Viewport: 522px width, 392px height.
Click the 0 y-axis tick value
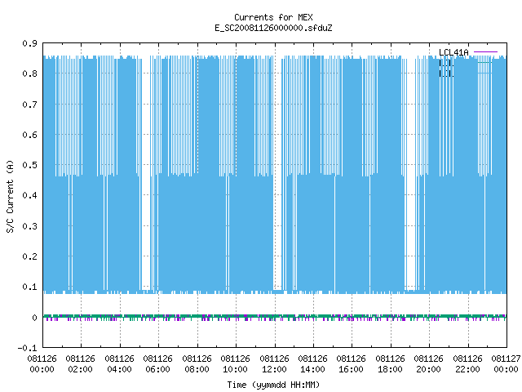34,318
